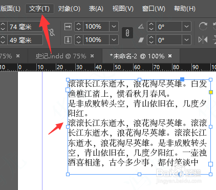Click the vertical scale 100% field

tap(96, 40)
